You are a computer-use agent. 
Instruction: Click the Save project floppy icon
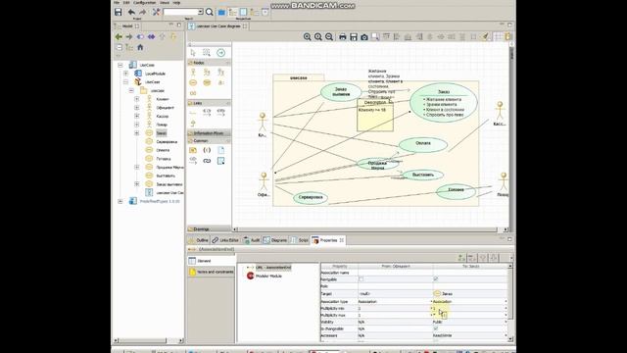click(x=118, y=12)
